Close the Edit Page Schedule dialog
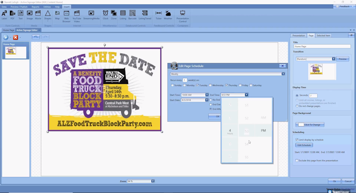 [x=282, y=66]
